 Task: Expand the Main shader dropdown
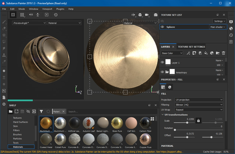[217, 27]
